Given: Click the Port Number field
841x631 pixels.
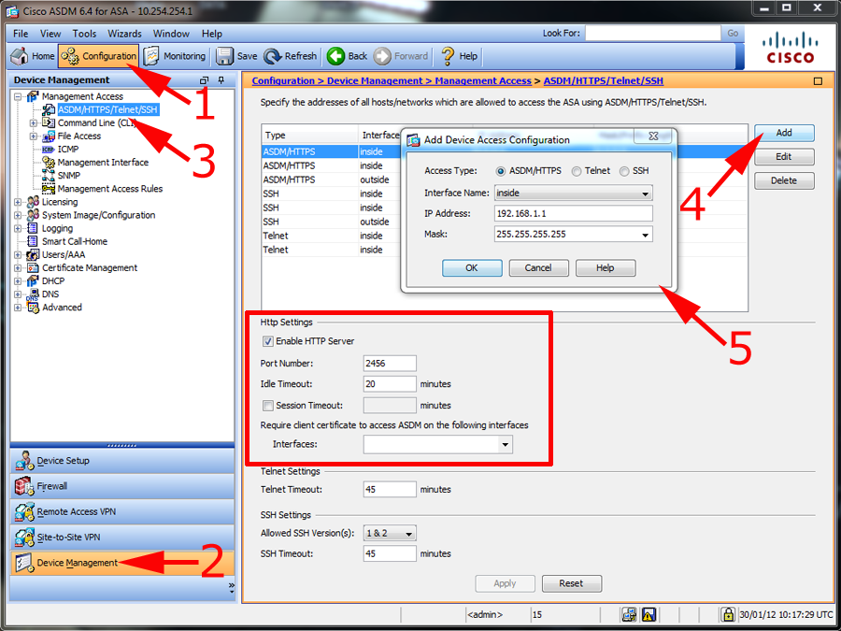Looking at the screenshot, I should 390,364.
